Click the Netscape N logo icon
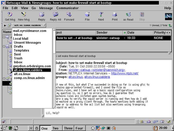The height and width of the screenshot is (131, 174). click(x=168, y=16)
